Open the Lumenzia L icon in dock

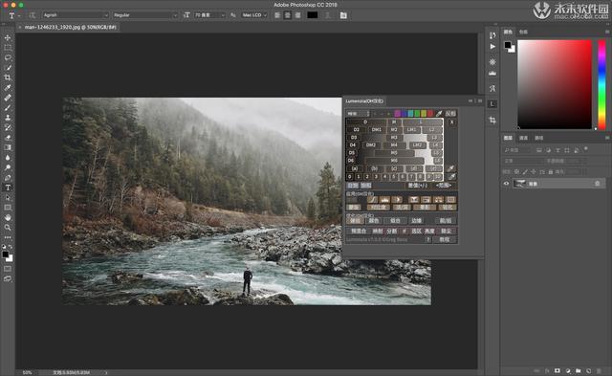pos(492,104)
